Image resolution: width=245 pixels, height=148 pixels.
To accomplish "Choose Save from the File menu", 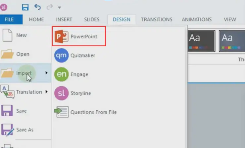I will tap(22, 111).
